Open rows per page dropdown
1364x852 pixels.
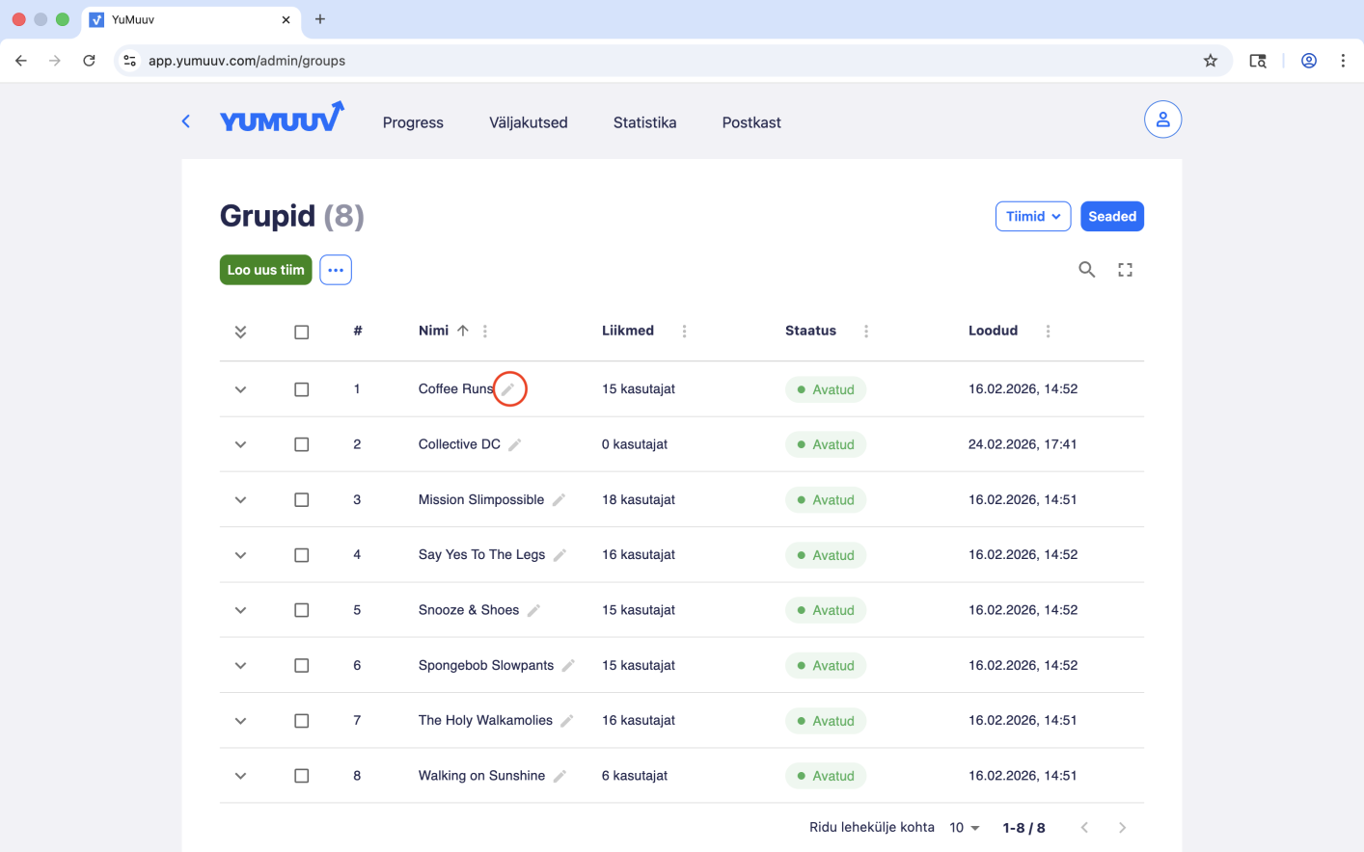[x=964, y=828]
